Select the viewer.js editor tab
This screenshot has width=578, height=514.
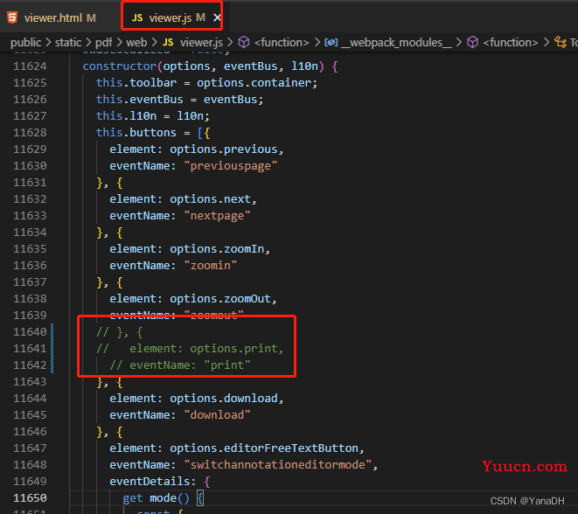[170, 17]
